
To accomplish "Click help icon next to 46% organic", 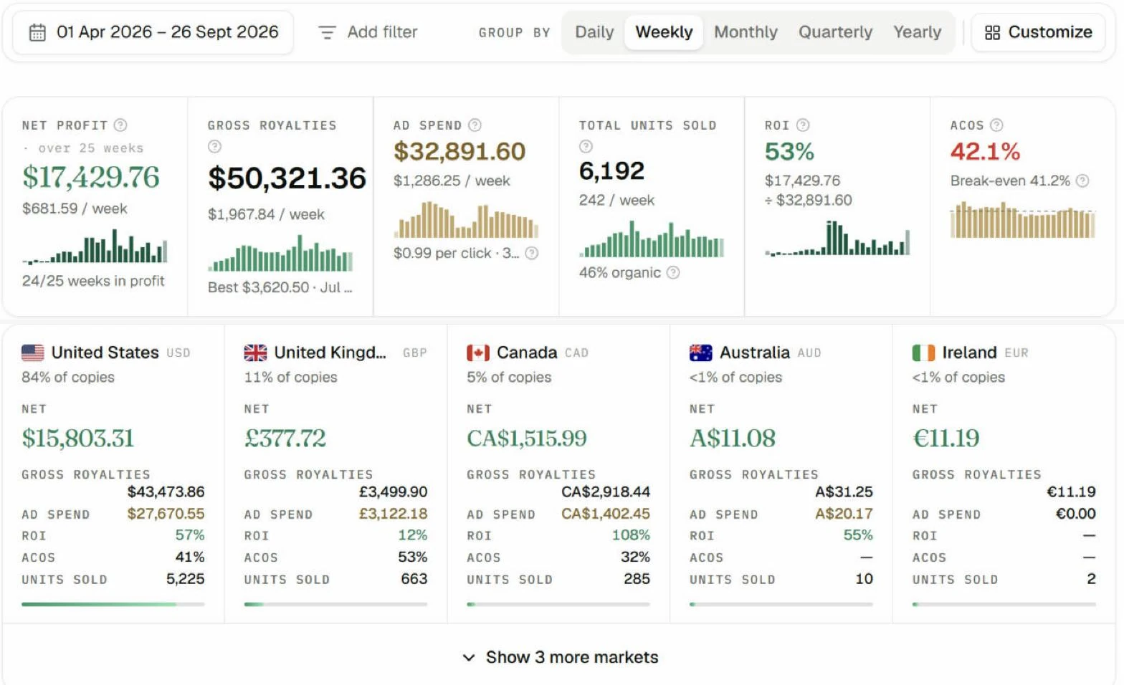I will [673, 272].
